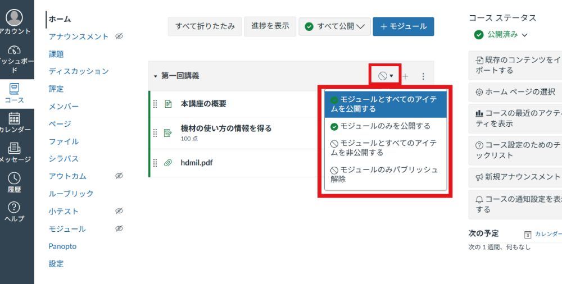The width and height of the screenshot is (562, 284).
Task: Open the History clock icon
Action: coord(15,178)
